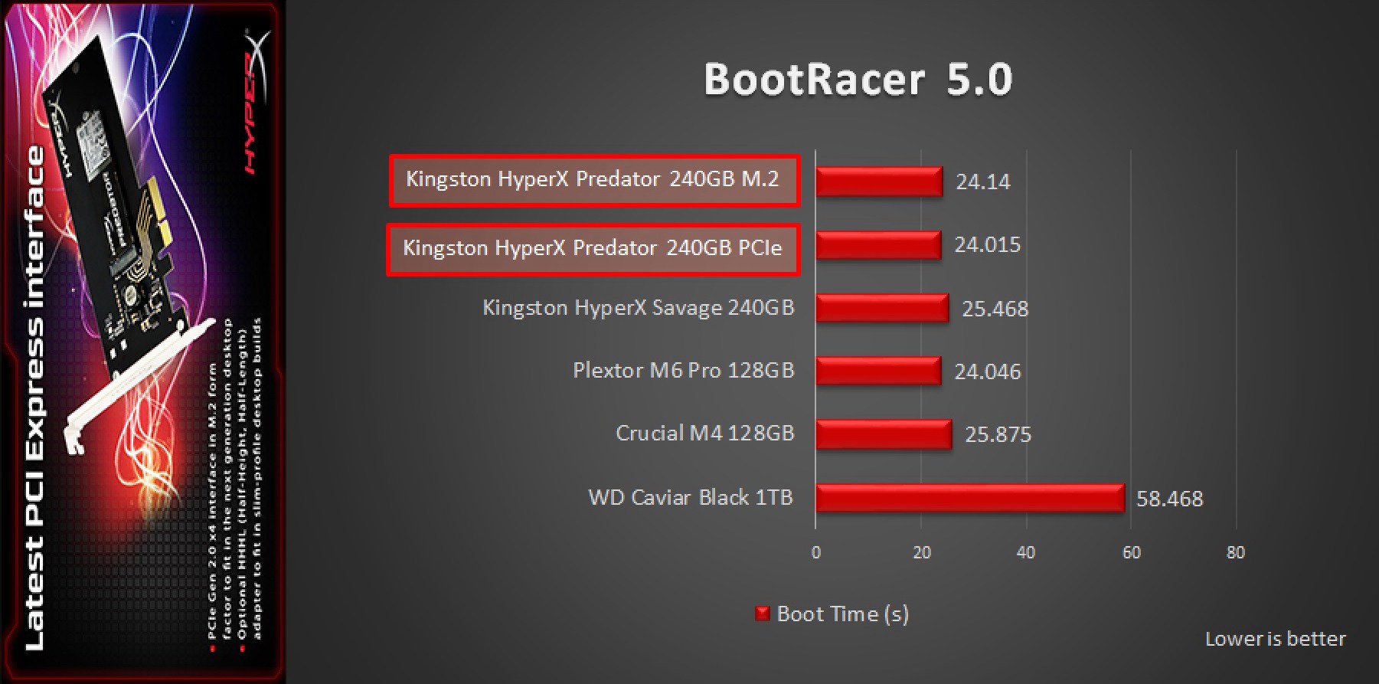Click the Lower is better note

[x=1276, y=639]
